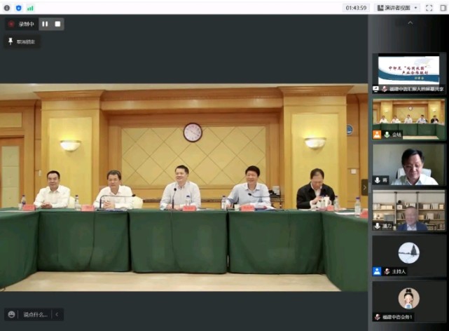The width and height of the screenshot is (449, 331).
Task: Click the red 录制中 recording indicator
Action: tap(21, 24)
